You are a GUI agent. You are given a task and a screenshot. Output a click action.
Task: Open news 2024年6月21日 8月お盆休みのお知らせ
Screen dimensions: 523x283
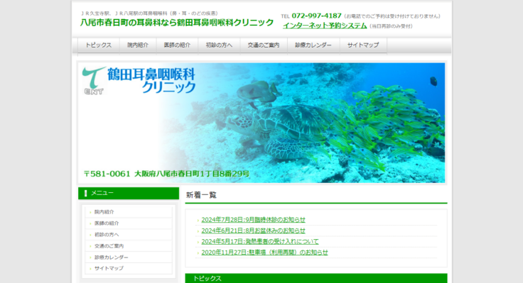253,231
